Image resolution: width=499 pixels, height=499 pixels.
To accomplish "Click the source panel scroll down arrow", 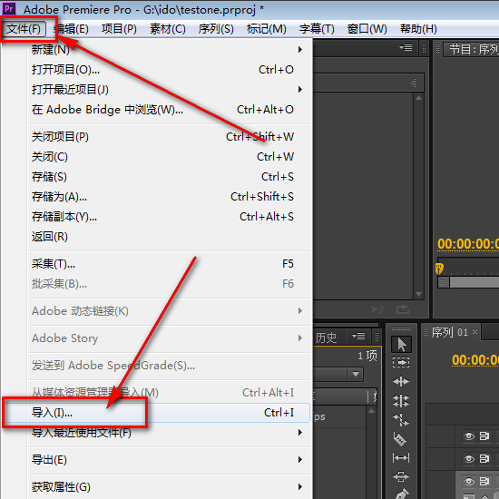I will tap(419, 294).
